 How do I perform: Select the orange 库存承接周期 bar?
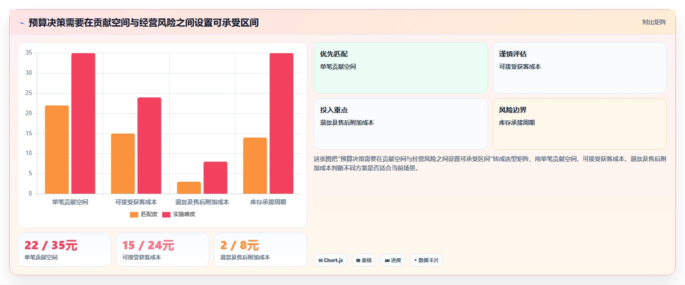pyautogui.click(x=255, y=166)
